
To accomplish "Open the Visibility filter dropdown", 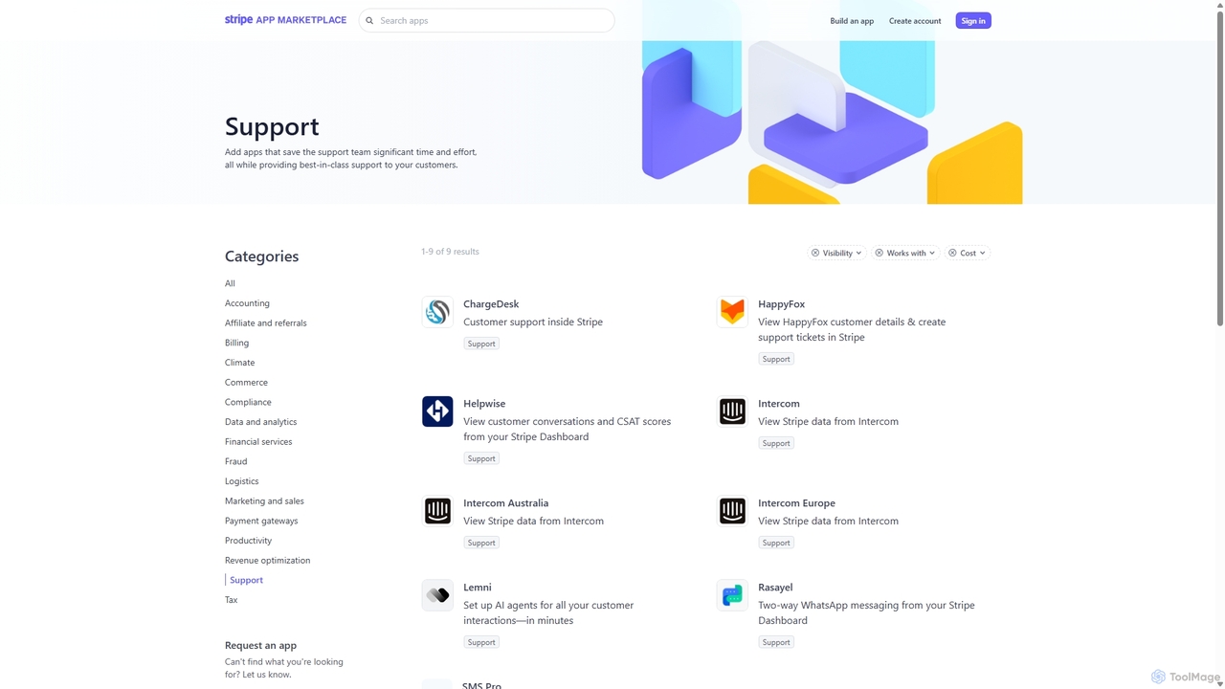I will click(836, 253).
